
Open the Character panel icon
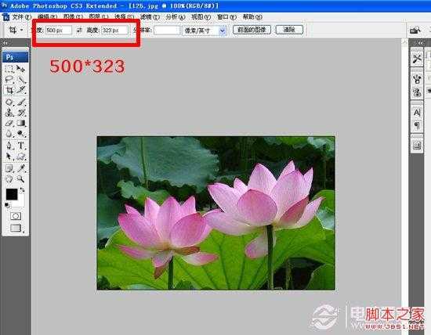[417, 112]
